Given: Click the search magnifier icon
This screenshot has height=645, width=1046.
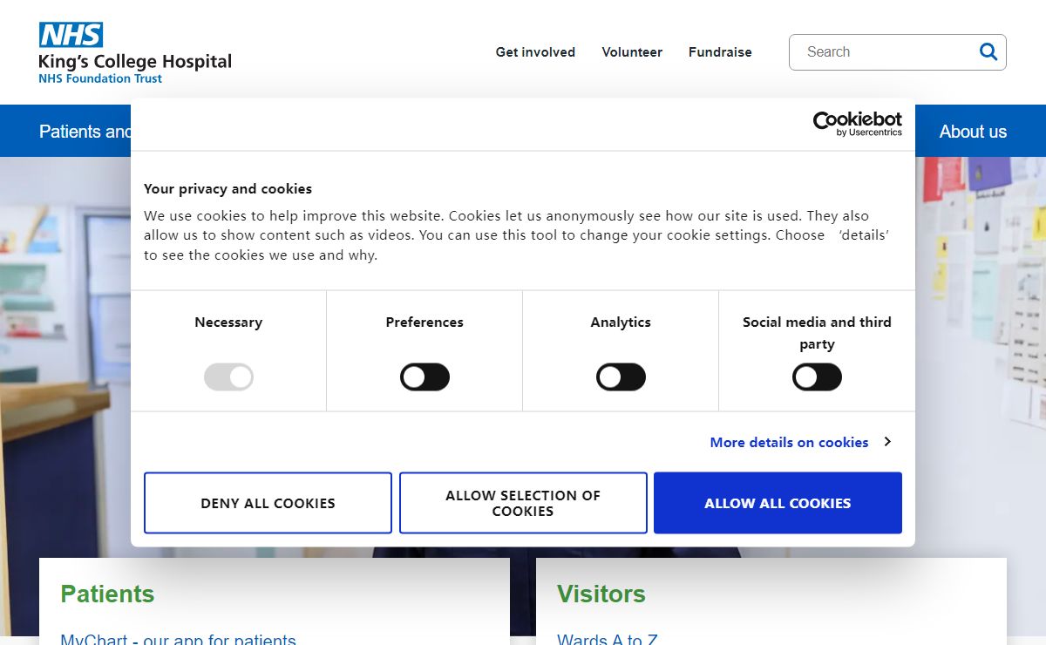Looking at the screenshot, I should click(988, 52).
